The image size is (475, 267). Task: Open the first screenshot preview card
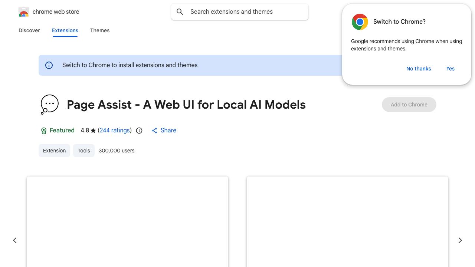point(127,222)
